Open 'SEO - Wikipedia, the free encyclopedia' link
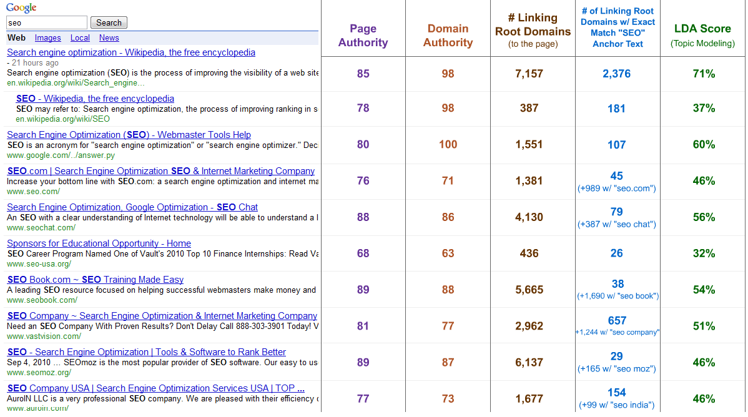The height and width of the screenshot is (417, 748). point(95,99)
